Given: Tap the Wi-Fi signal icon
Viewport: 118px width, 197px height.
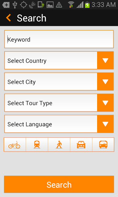Looking at the screenshot, I should point(71,5).
